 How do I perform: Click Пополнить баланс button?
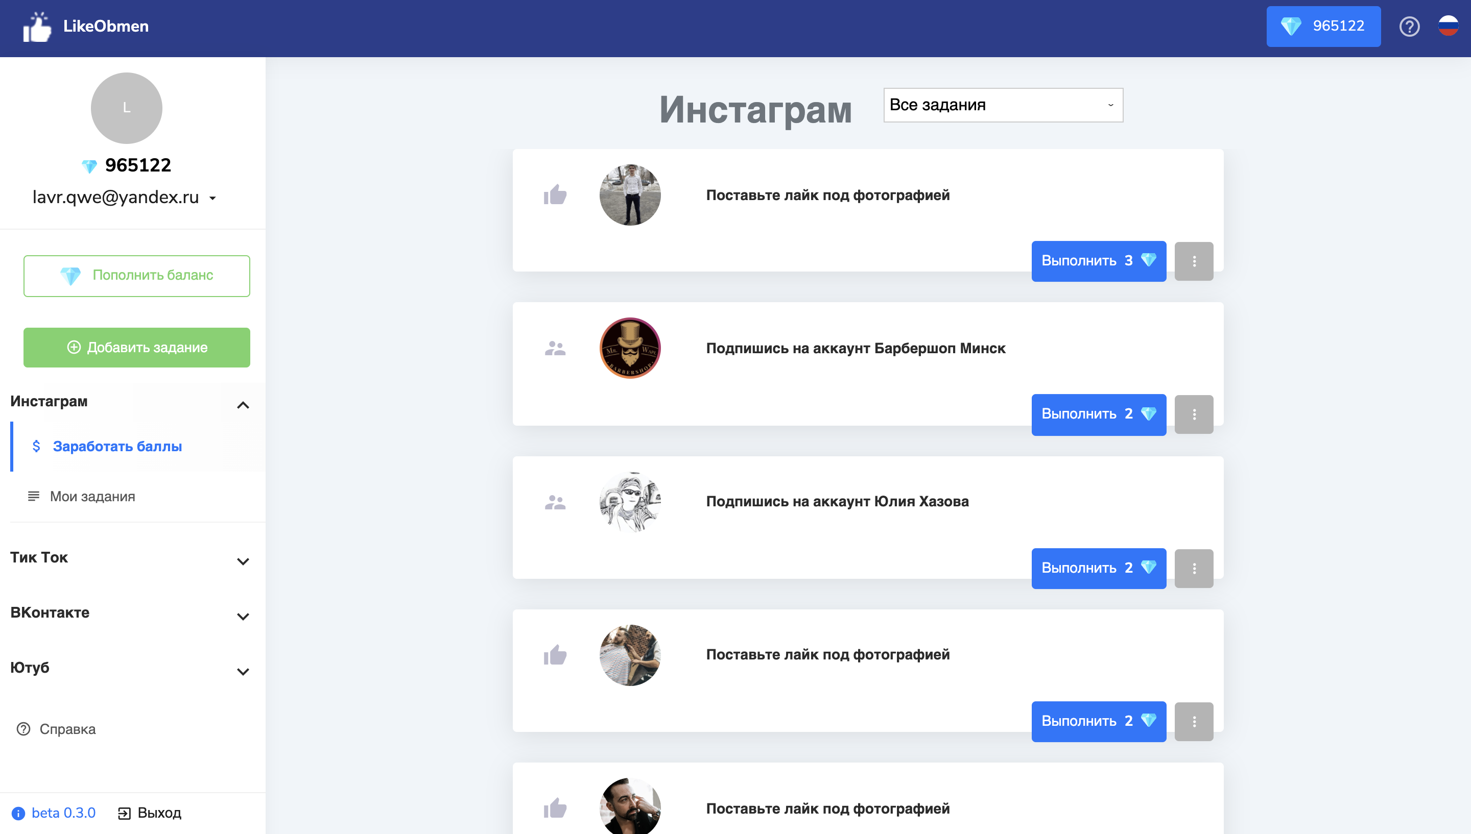point(136,276)
